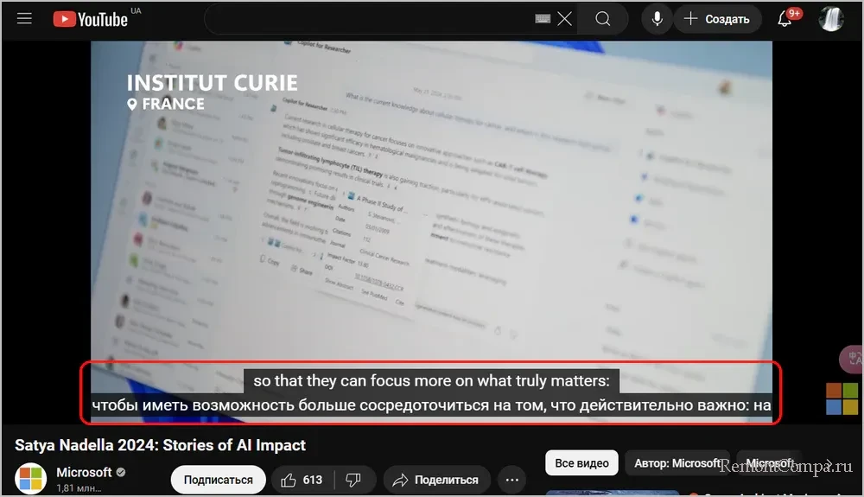The image size is (864, 497).
Task: Open the on-screen keyboard in search bar
Action: (543, 19)
